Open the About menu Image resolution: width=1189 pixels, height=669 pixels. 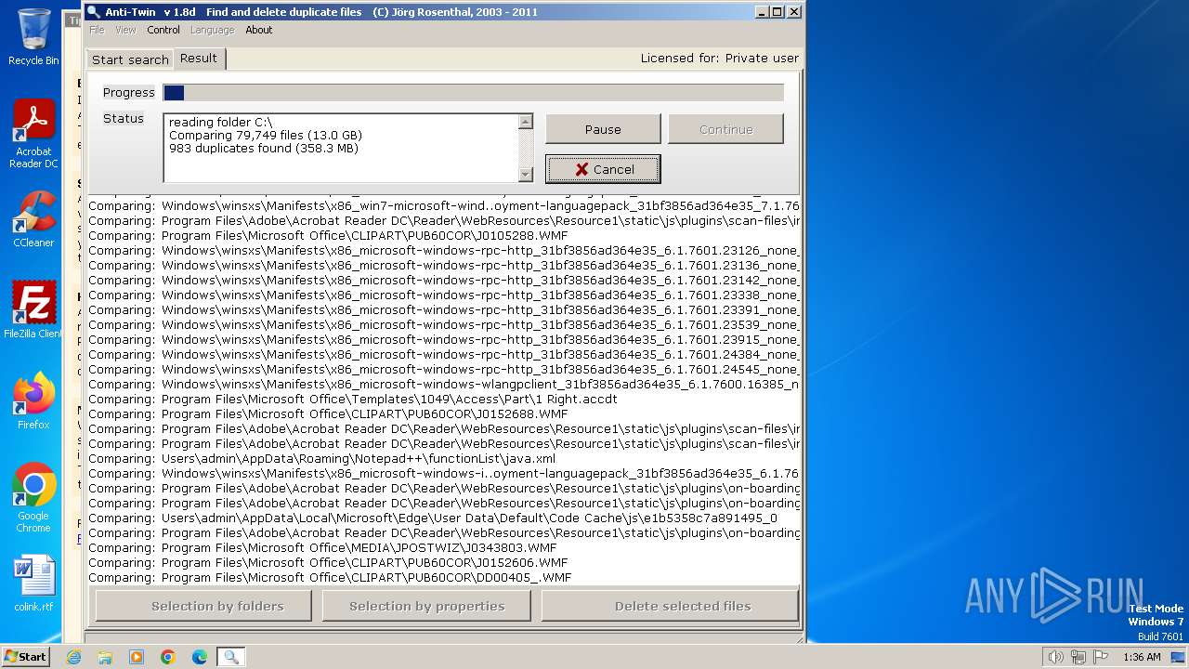point(259,30)
